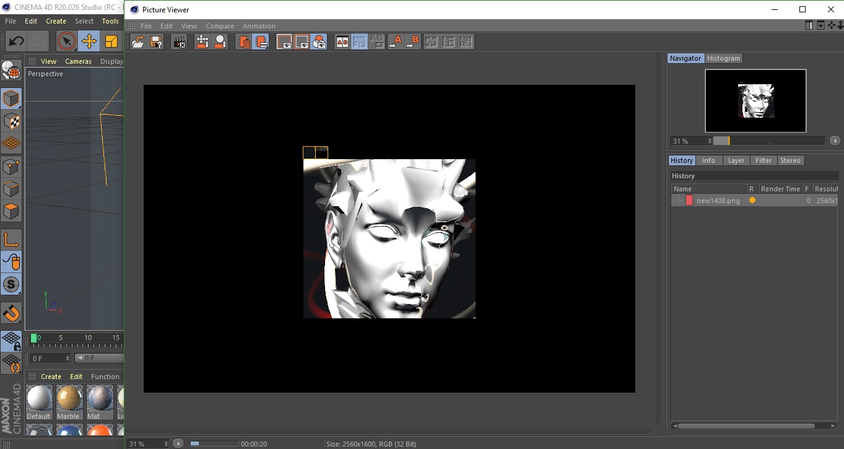Click the Open image folder icon
Viewport: 844px width, 449px height.
coord(138,42)
